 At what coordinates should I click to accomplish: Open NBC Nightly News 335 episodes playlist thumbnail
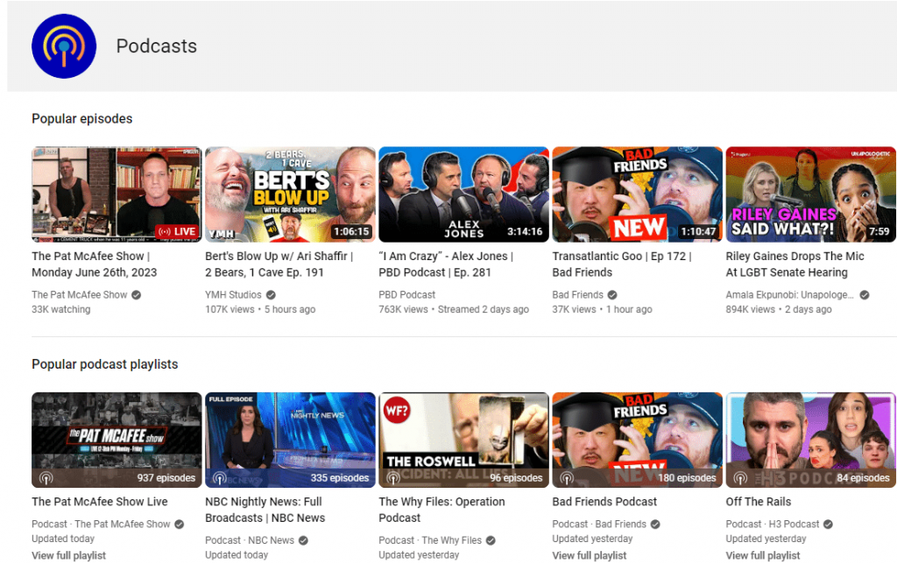(290, 440)
